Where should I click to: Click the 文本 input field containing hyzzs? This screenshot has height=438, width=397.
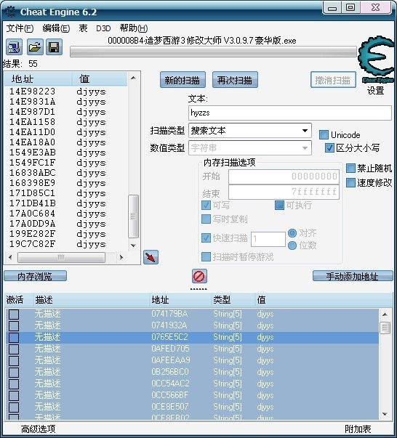(x=290, y=113)
